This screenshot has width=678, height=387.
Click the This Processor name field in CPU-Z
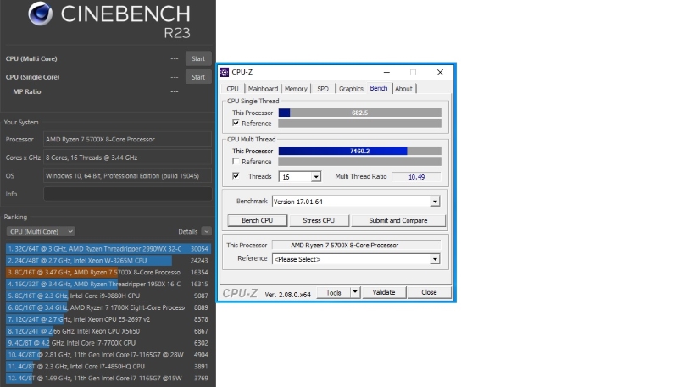[x=356, y=245]
